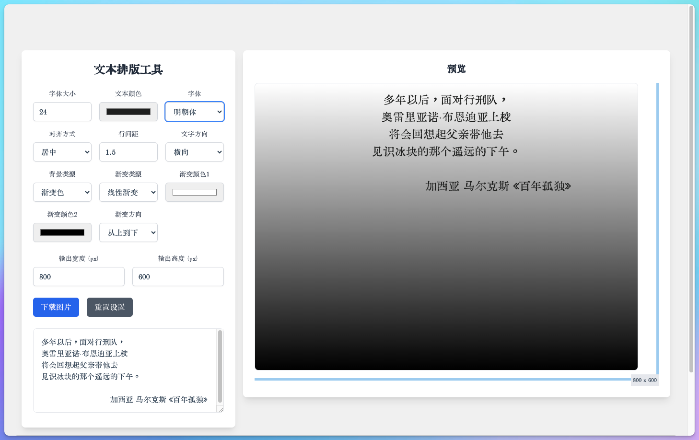The image size is (699, 440).
Task: Click the 重置设置 reset button
Action: 109,307
